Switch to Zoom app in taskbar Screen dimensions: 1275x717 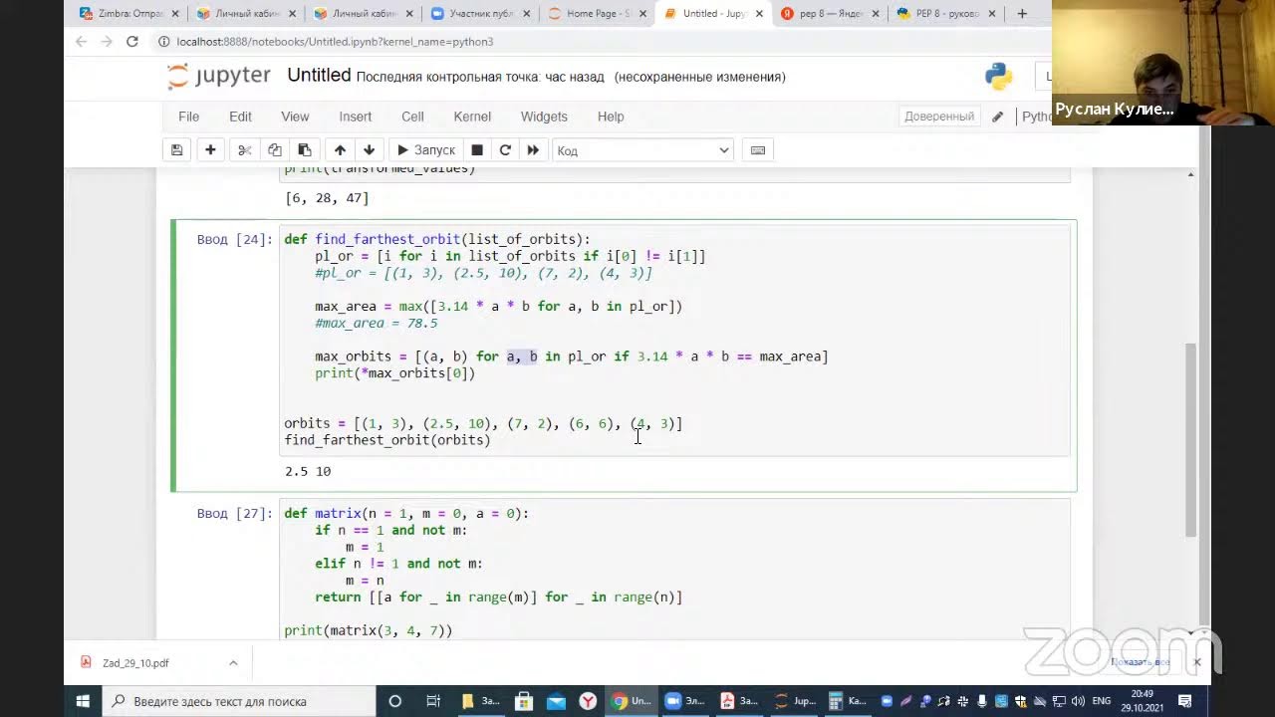click(x=683, y=701)
